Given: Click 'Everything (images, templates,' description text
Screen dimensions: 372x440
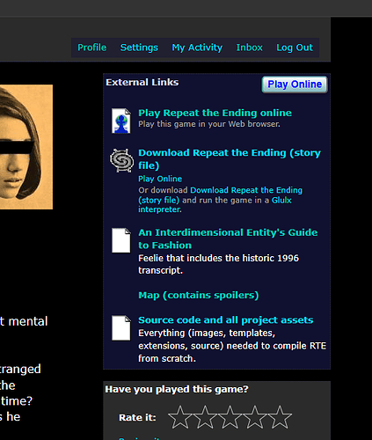Looking at the screenshot, I should 207,334.
